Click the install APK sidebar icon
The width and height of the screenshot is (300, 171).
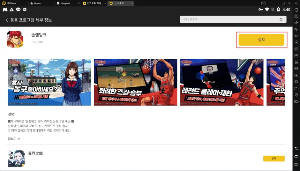pyautogui.click(x=296, y=56)
